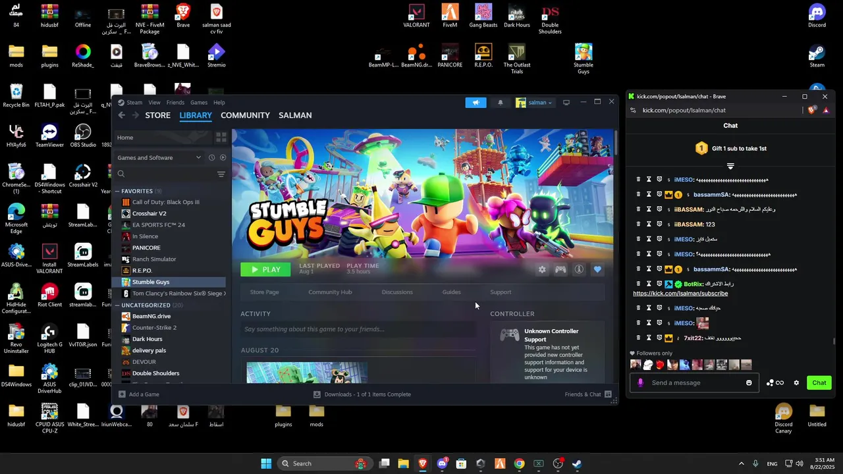This screenshot has width=843, height=474.
Task: Click the purple microphone icon in chat input
Action: tap(640, 382)
